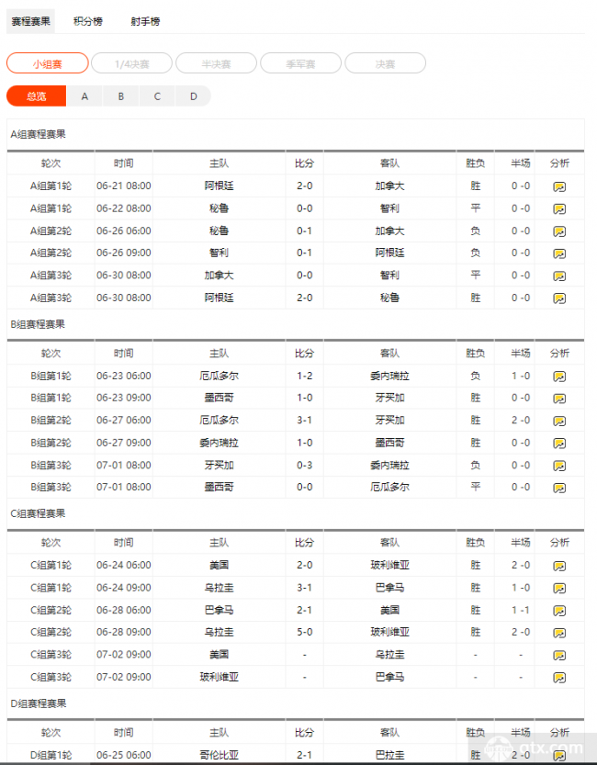Switch to the 赛程赛果 tab
The height and width of the screenshot is (765, 597).
point(30,21)
